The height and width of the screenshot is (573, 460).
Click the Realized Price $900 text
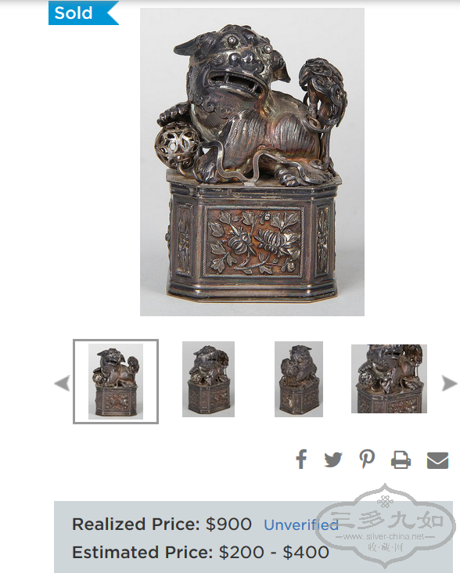point(162,524)
